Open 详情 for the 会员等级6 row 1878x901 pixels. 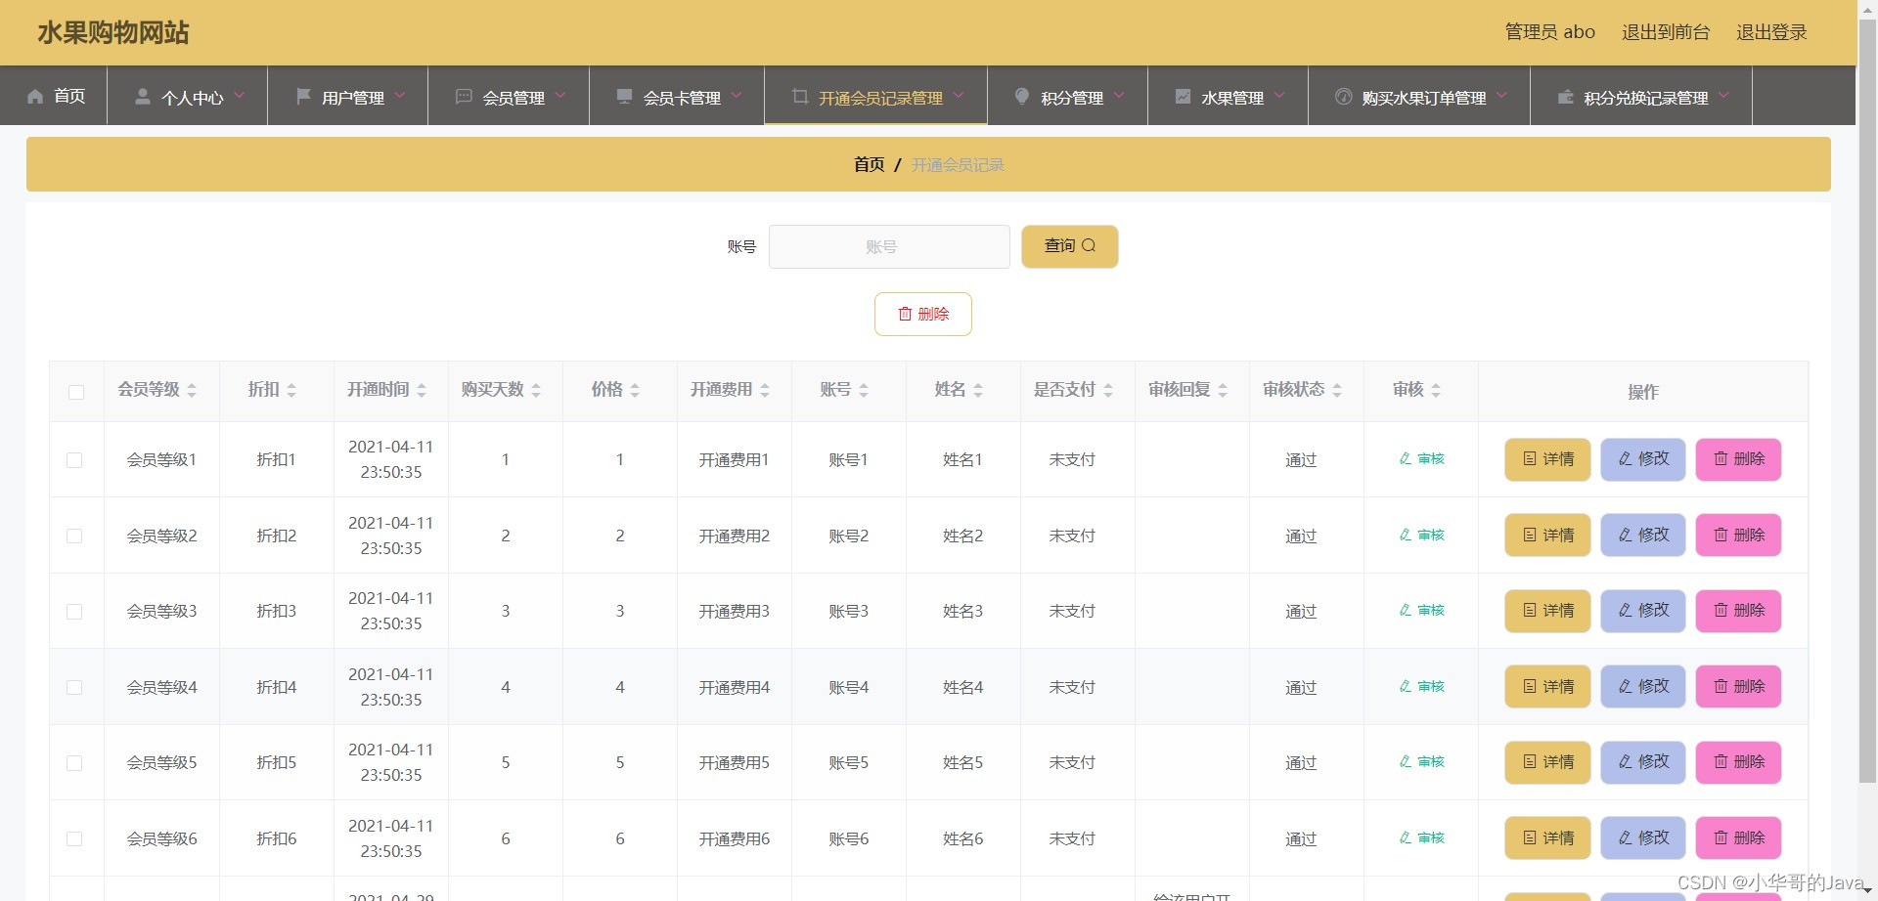point(1547,837)
